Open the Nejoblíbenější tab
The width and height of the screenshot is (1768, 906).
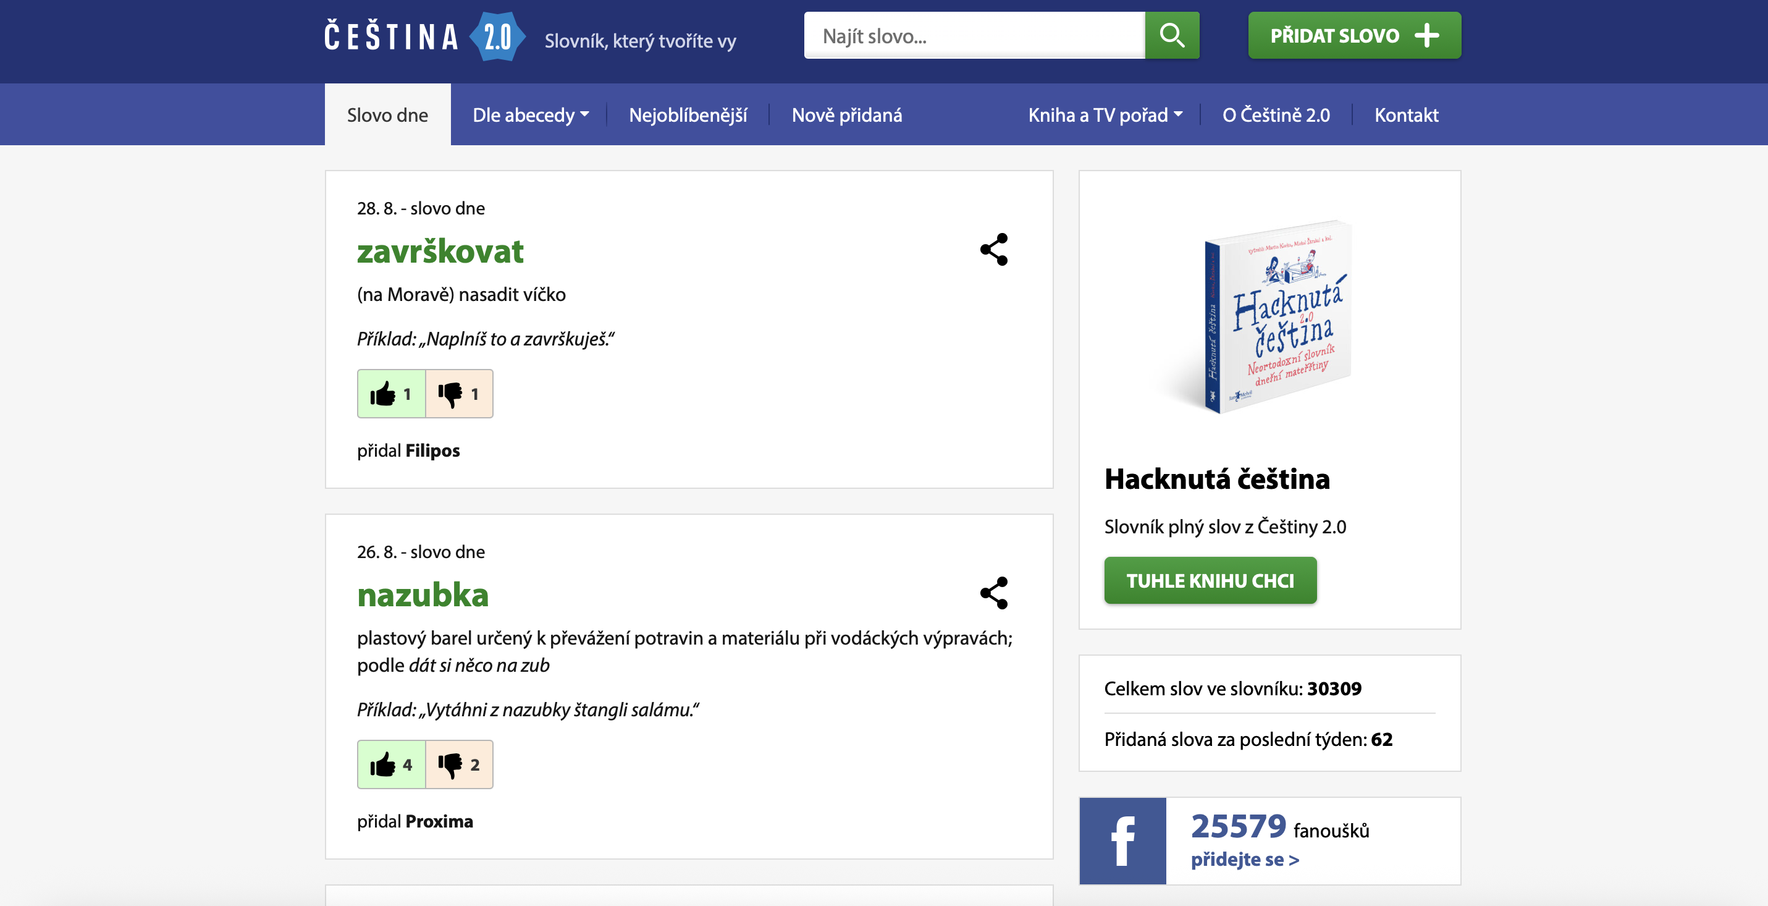click(x=688, y=114)
